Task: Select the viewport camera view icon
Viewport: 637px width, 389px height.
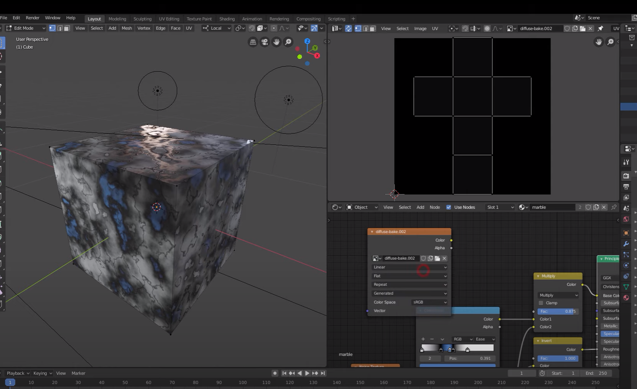Action: pos(264,42)
